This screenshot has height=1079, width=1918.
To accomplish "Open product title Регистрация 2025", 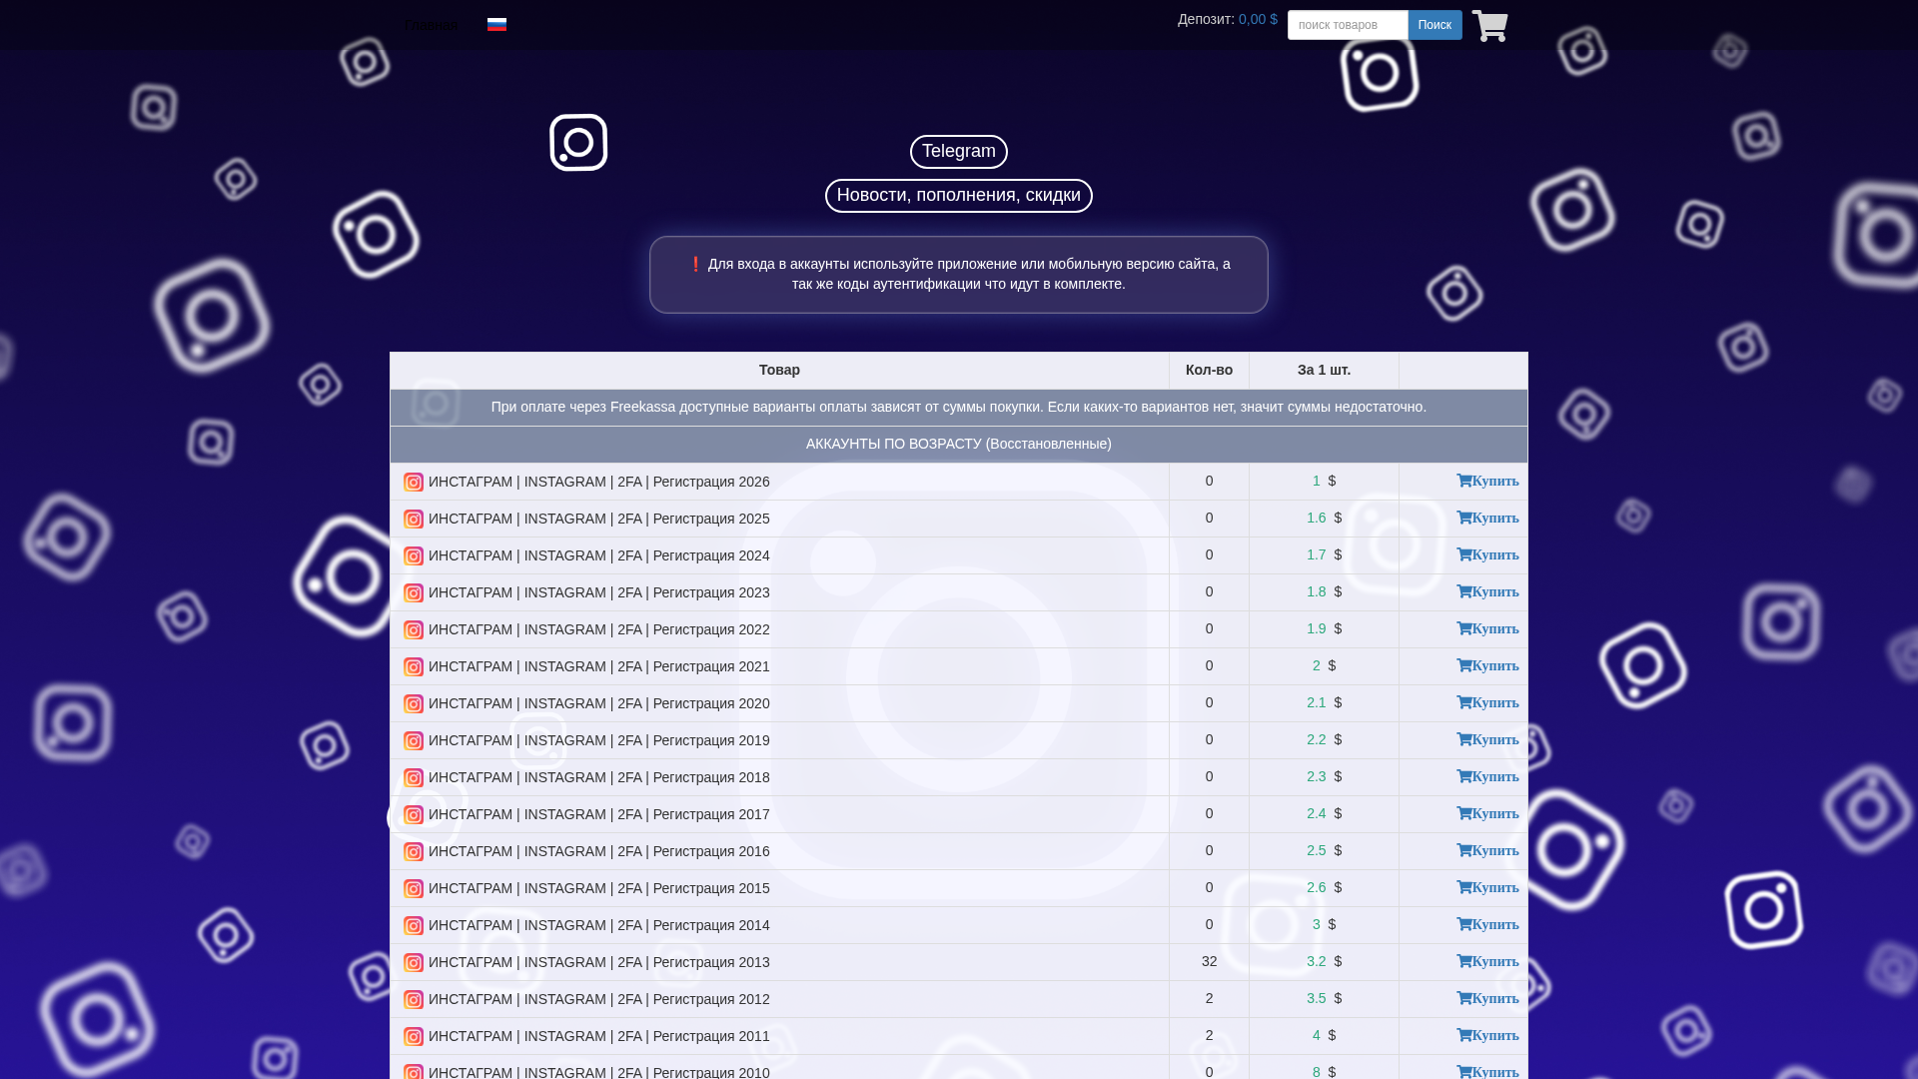I will coord(599,519).
